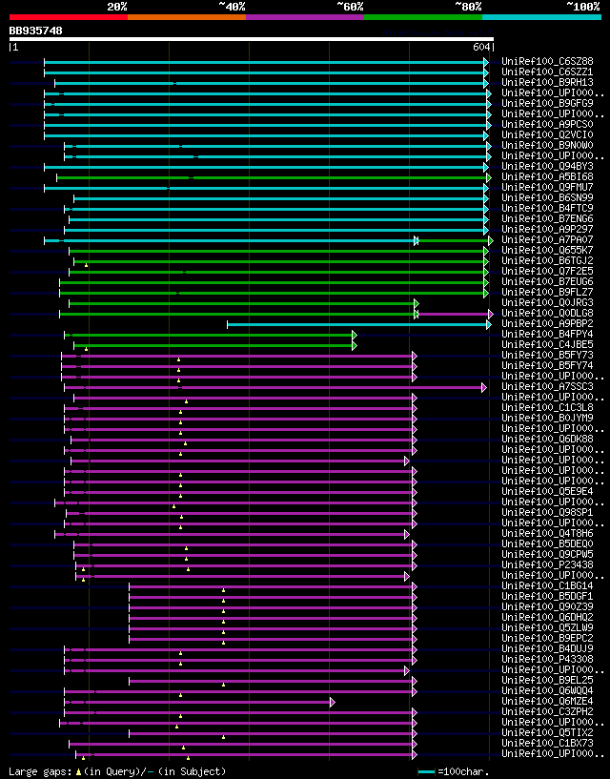Image resolution: width=610 pixels, height=779 pixels.
Task: Open hit UniRef100_Q6DHQ2
Action: tap(547, 618)
